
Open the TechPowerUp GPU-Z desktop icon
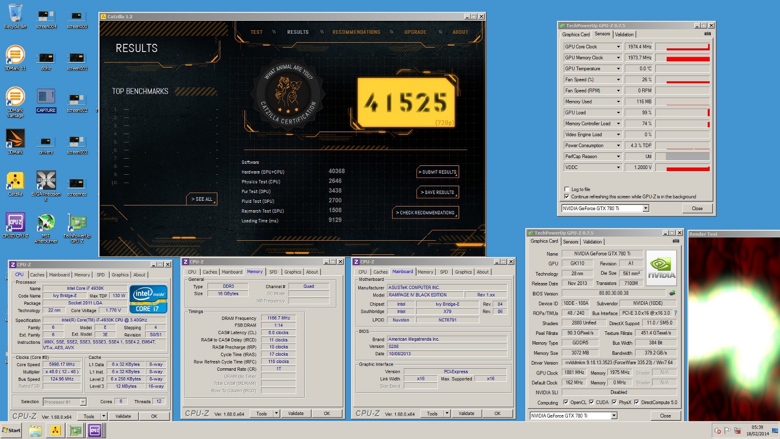tap(77, 228)
